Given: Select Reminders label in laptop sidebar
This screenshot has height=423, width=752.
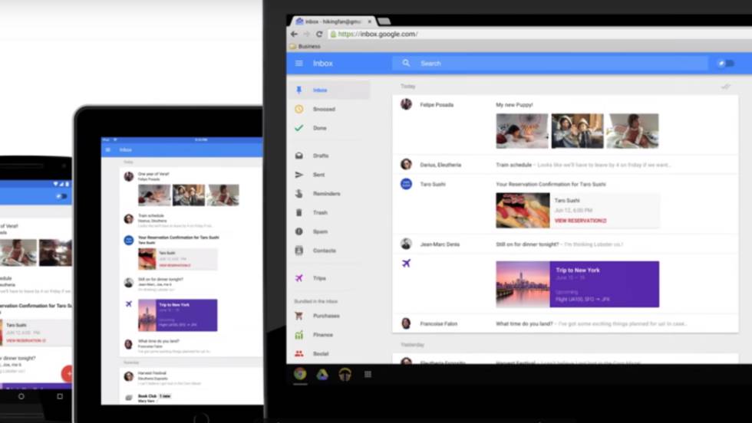Looking at the screenshot, I should (x=327, y=194).
